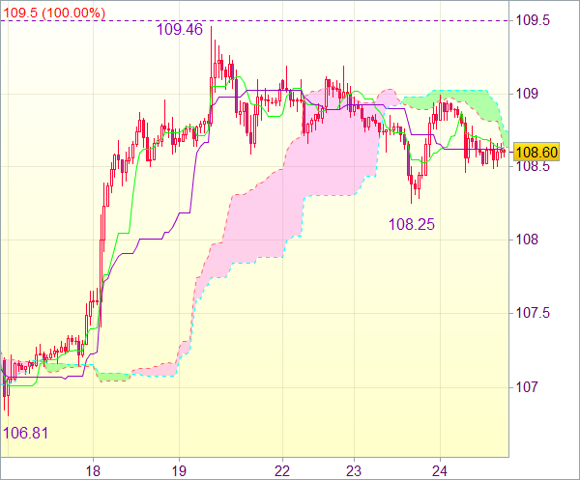Image resolution: width=580 pixels, height=480 pixels.
Task: Click the 109 price axis label
Action: pos(527,94)
